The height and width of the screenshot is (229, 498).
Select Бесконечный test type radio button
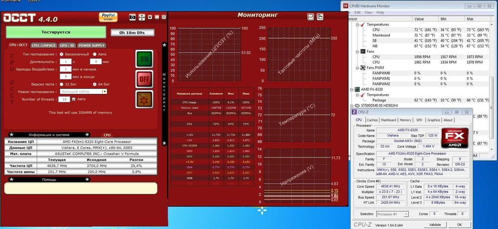61,54
